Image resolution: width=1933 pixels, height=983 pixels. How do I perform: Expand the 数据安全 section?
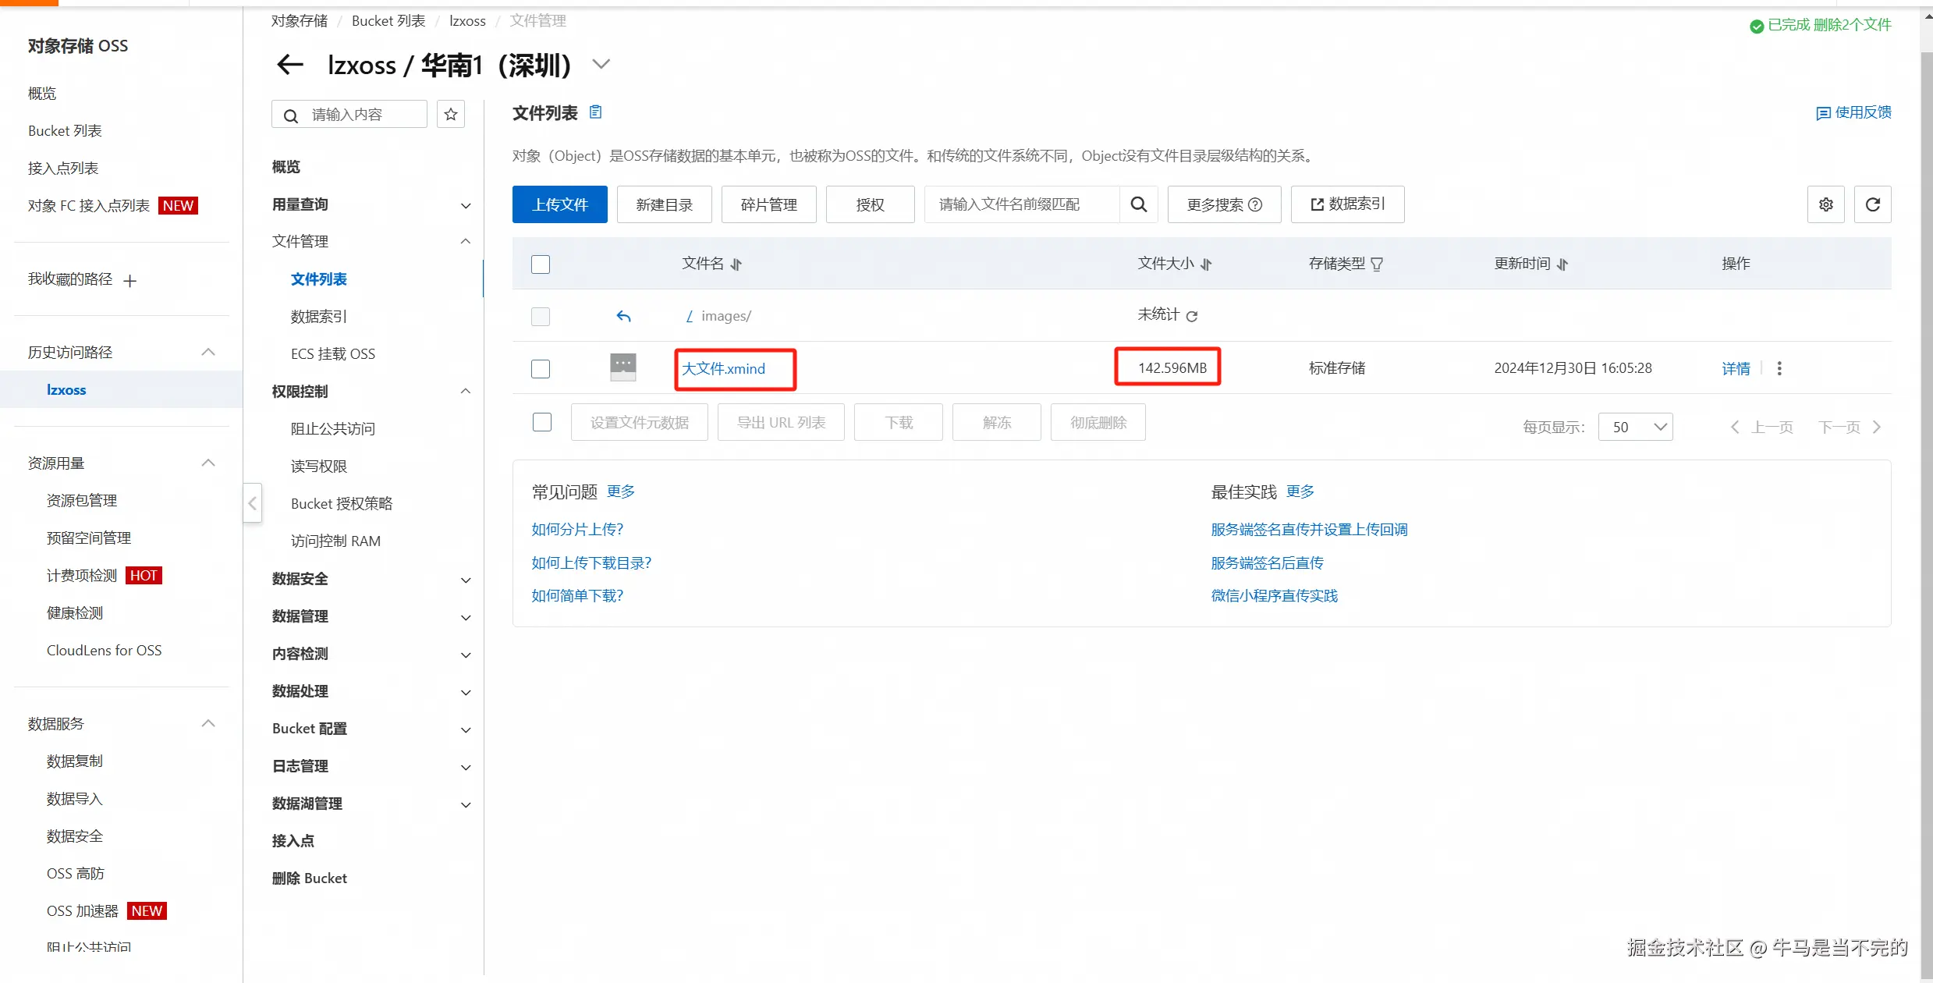point(466,580)
